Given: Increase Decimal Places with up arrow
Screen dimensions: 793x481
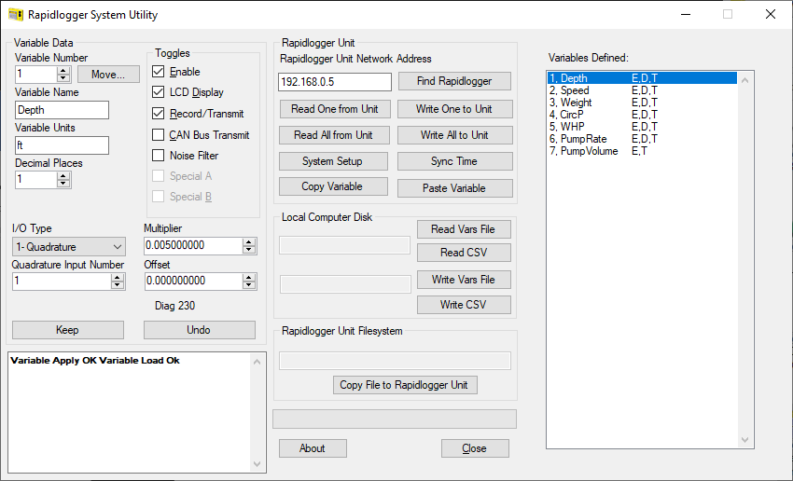Looking at the screenshot, I should [63, 176].
